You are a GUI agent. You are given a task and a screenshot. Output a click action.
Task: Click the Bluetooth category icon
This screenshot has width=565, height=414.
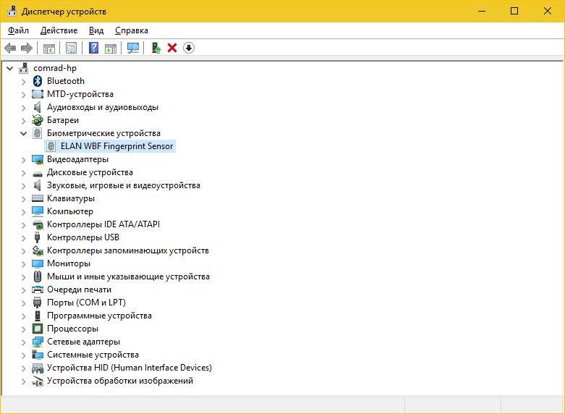(38, 81)
